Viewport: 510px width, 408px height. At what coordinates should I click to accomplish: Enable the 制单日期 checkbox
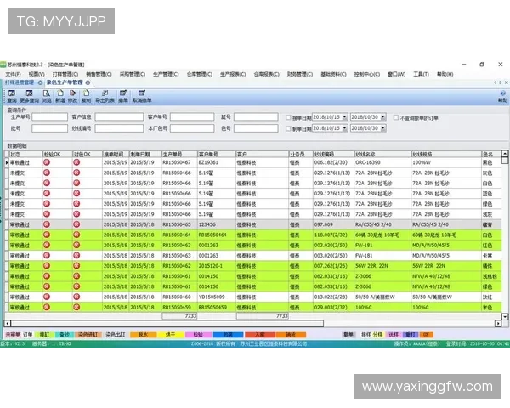pyautogui.click(x=290, y=128)
